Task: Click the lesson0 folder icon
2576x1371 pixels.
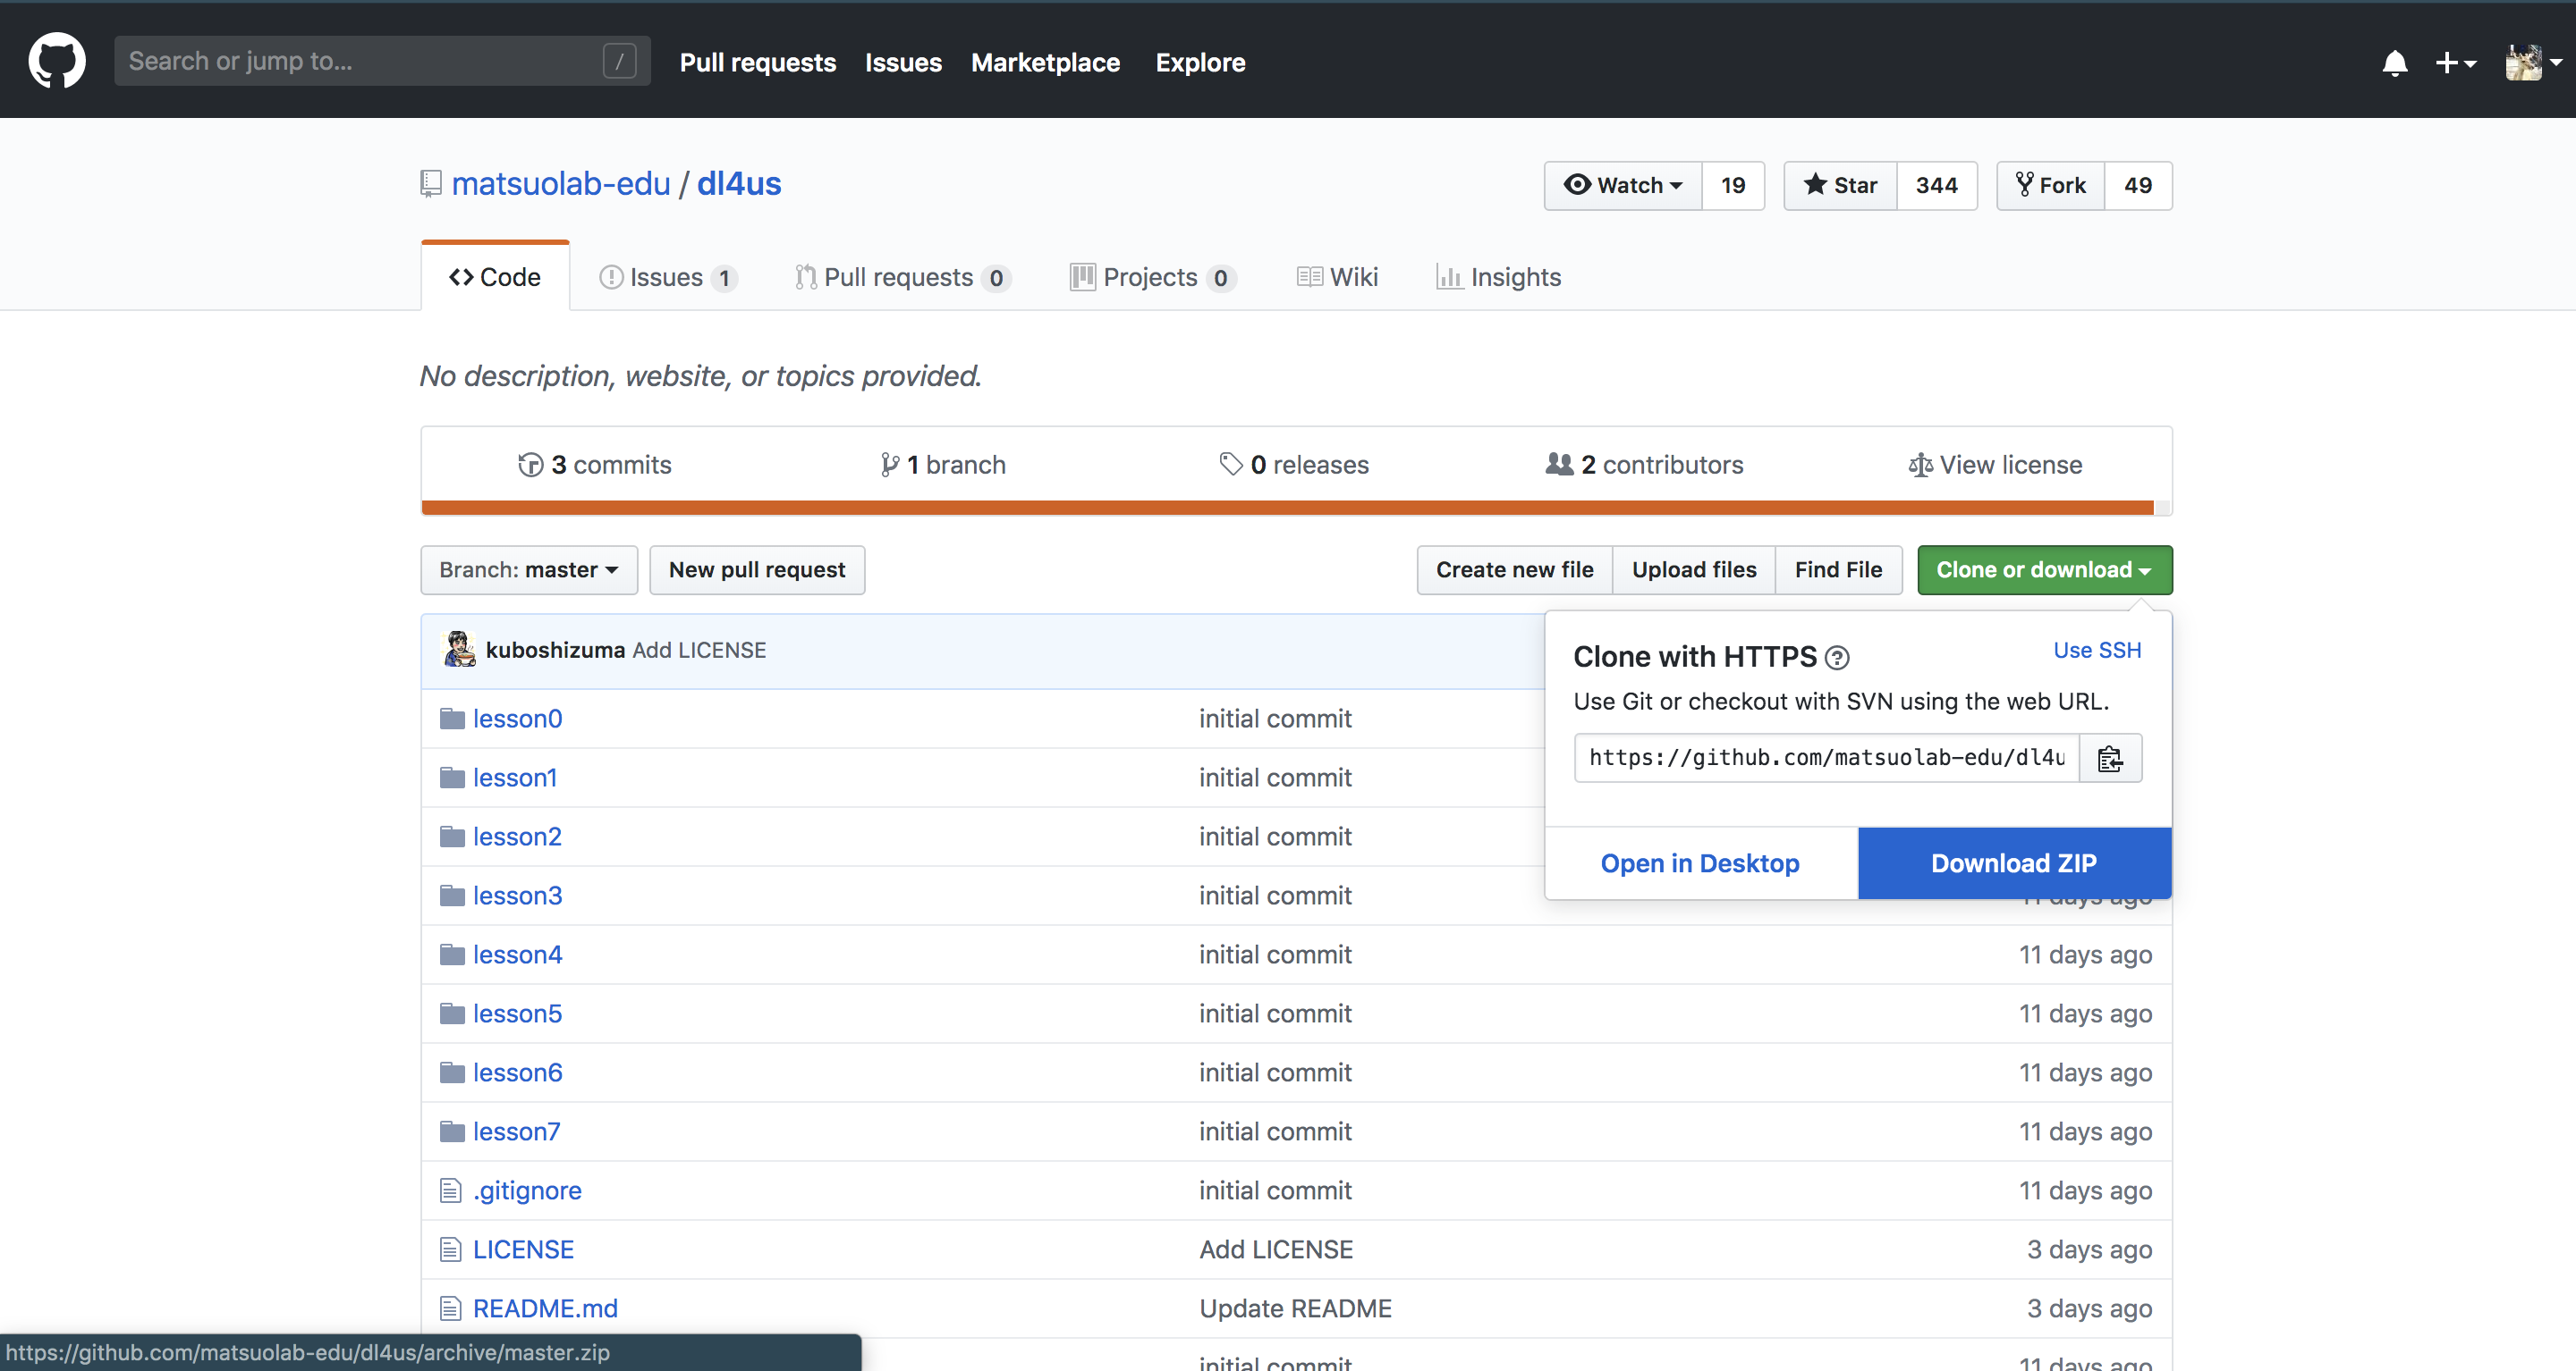Action: pos(452,719)
